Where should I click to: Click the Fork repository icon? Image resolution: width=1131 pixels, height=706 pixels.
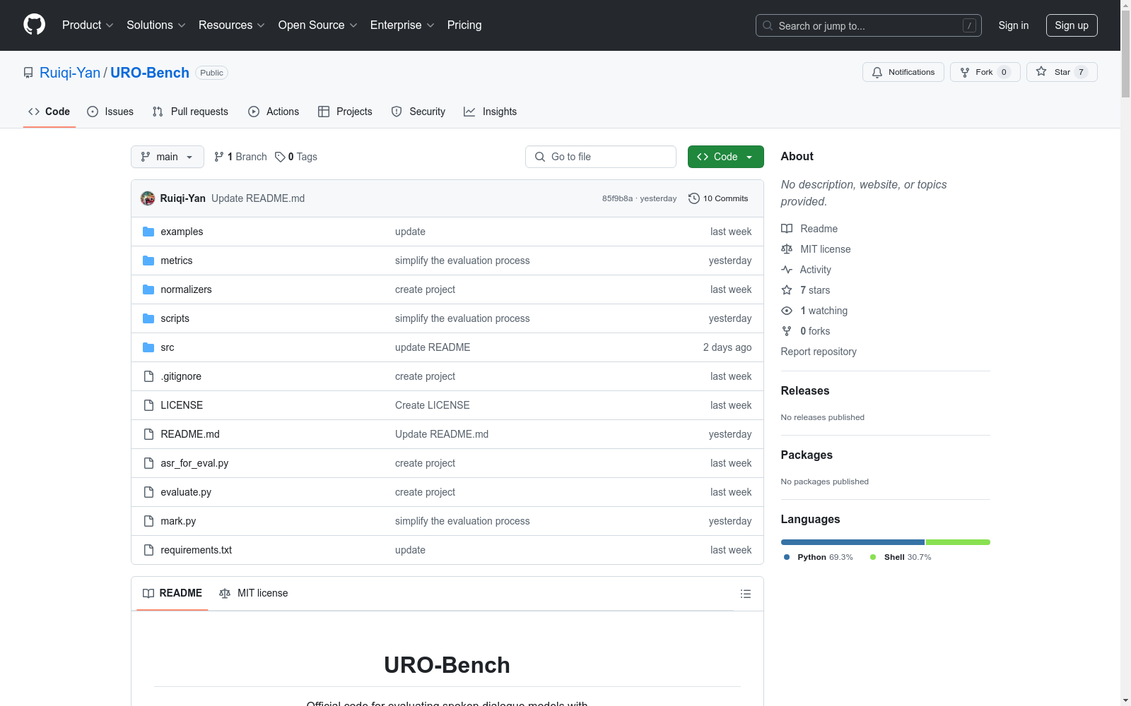pos(965,72)
